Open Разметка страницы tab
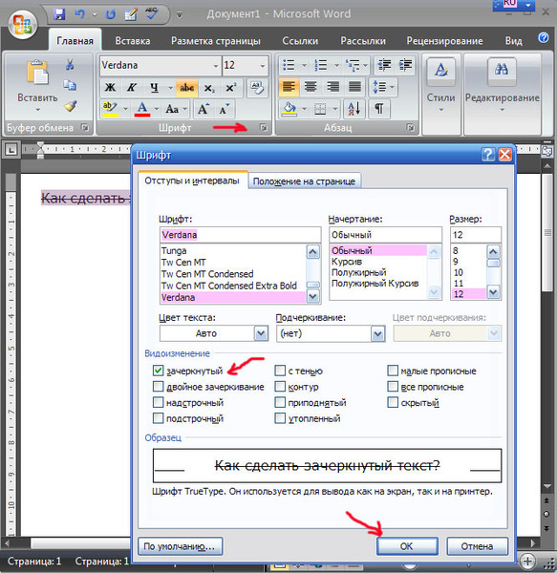Screen dimensions: 557x573 (216, 40)
